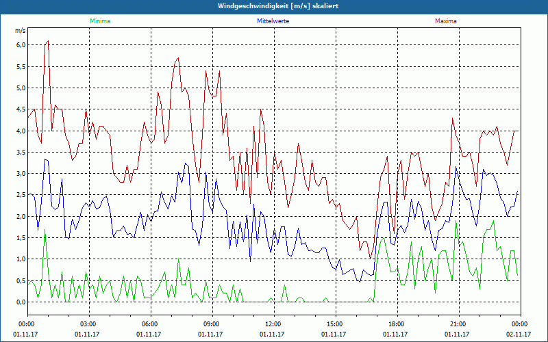Viewport: 548px width, 342px height.
Task: Click the 3,0 y-axis value
Action: point(21,174)
